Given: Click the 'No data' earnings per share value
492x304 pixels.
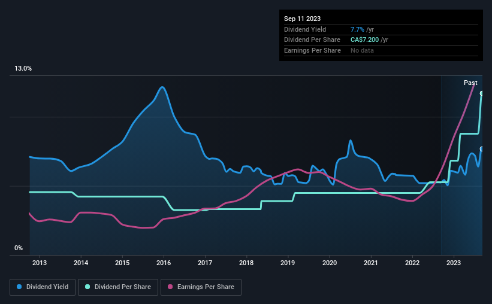Looking at the screenshot, I should tap(362, 50).
